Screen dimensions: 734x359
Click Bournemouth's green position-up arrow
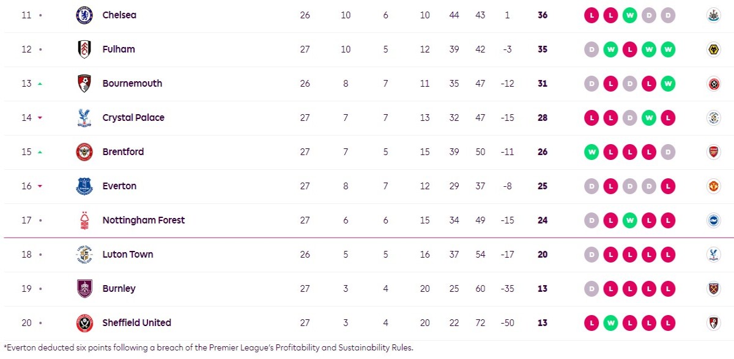pyautogui.click(x=40, y=84)
